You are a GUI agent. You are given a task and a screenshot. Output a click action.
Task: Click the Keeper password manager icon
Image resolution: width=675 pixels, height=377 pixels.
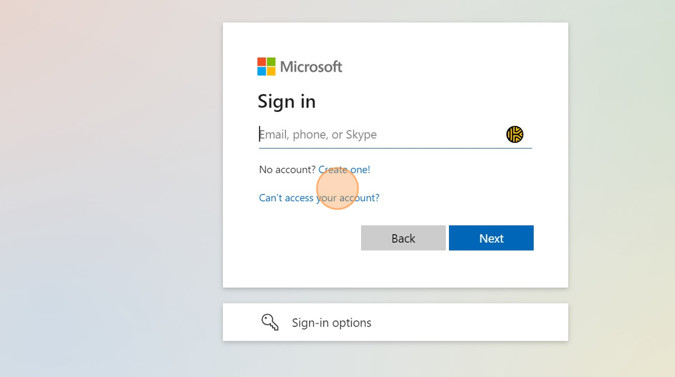coord(515,134)
